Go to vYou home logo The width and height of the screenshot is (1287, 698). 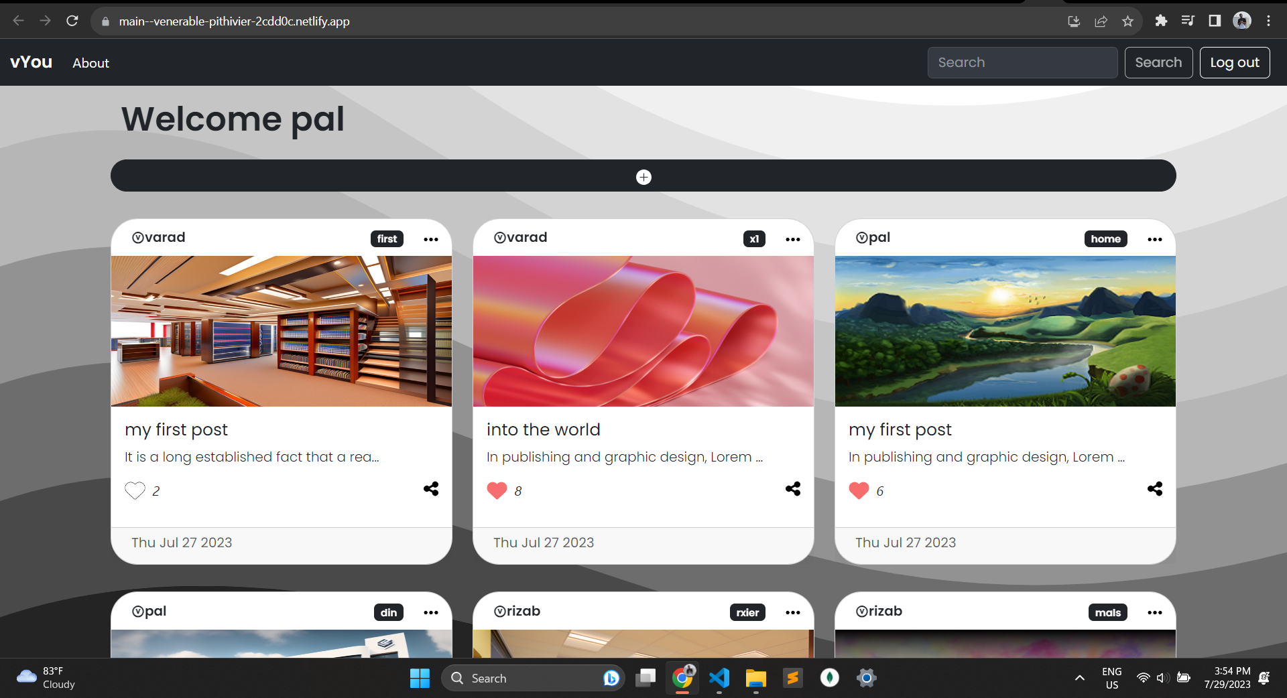point(31,62)
